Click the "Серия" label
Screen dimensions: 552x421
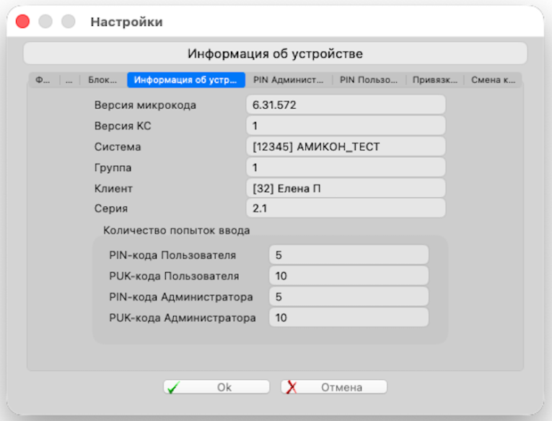coord(111,208)
